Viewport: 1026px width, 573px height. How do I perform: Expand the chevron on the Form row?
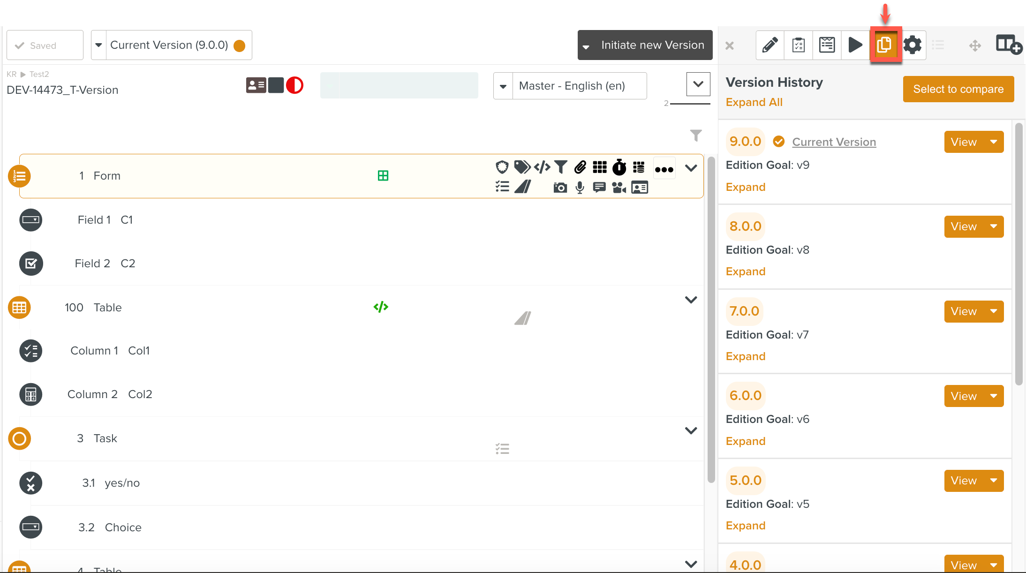pos(691,167)
